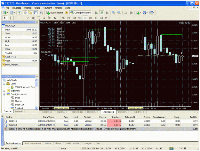Image resolution: width=200 pixels, height=151 pixels.
Task: Toggle chart auto scroll
Action: pos(126,13)
